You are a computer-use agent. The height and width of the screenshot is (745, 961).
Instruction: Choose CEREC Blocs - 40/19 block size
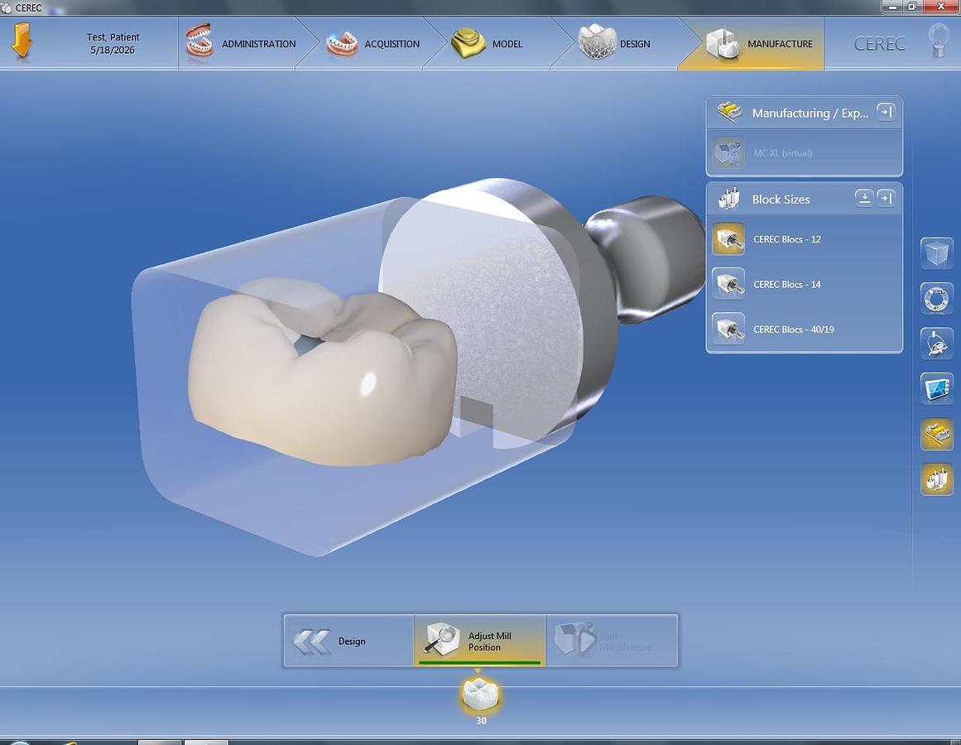[x=804, y=329]
